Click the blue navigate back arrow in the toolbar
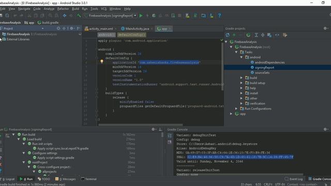Image resolution: width=331 pixels, height=186 pixels. pyautogui.click(x=64, y=16)
